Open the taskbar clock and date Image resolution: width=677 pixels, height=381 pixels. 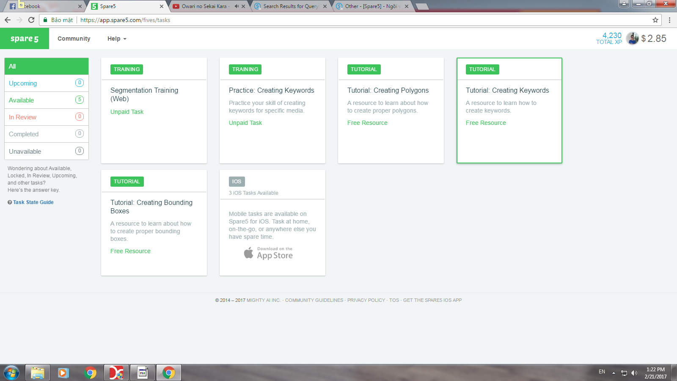click(655, 373)
